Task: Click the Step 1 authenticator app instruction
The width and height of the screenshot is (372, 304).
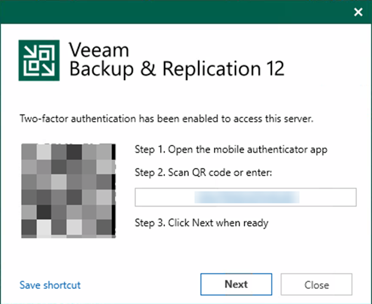Action: pos(231,150)
